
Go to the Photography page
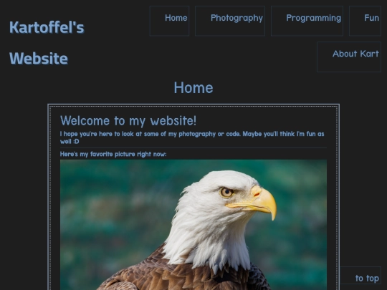(230, 21)
